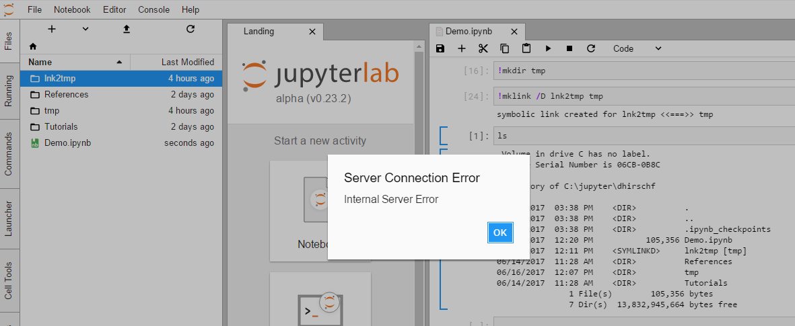Click the JupyterLab logo icon in the menu bar

pyautogui.click(x=9, y=9)
